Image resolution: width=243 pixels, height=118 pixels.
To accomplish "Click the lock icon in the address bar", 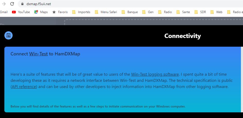I will point(22,4).
